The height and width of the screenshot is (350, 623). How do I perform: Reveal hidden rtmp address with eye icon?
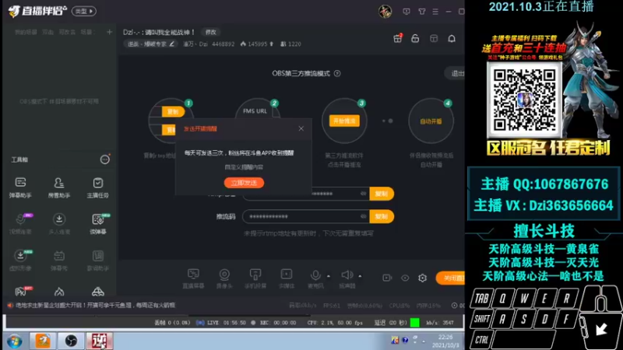coord(363,194)
